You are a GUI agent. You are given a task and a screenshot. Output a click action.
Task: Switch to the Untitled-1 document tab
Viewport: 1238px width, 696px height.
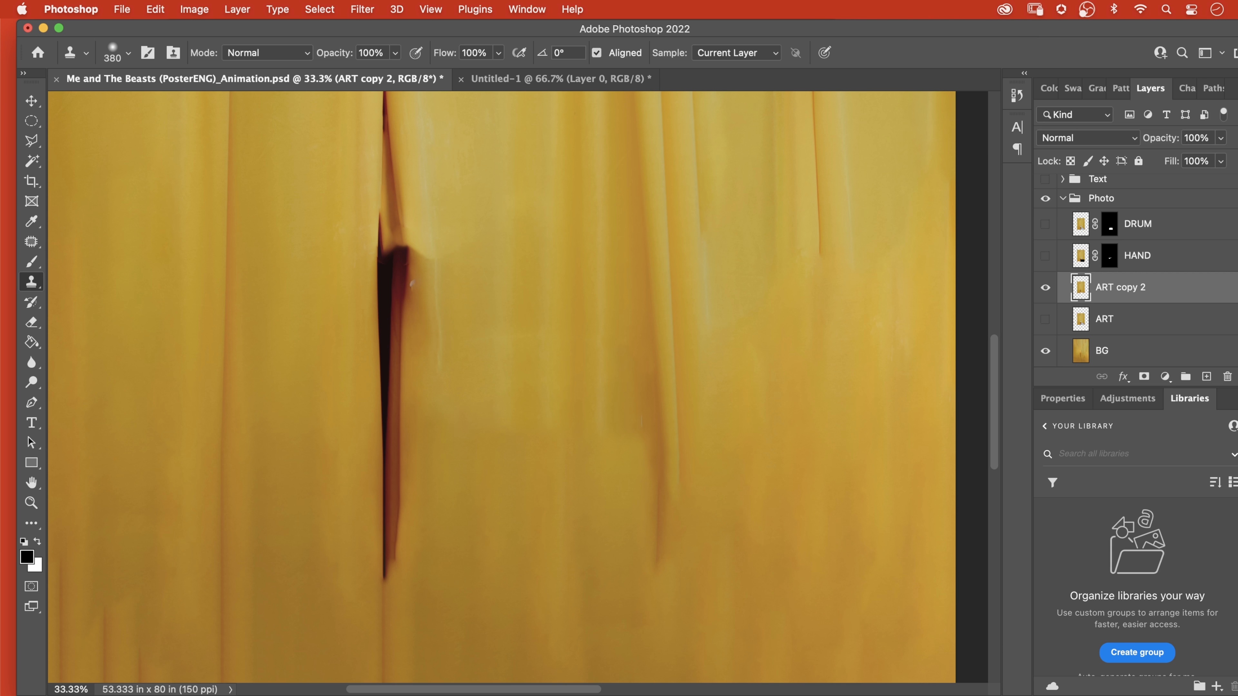pos(561,79)
